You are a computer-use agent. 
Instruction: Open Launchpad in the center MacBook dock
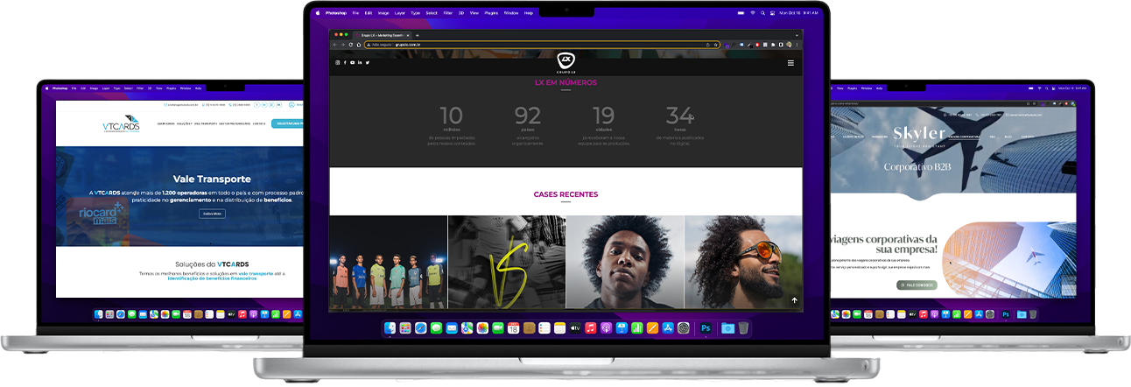point(405,328)
